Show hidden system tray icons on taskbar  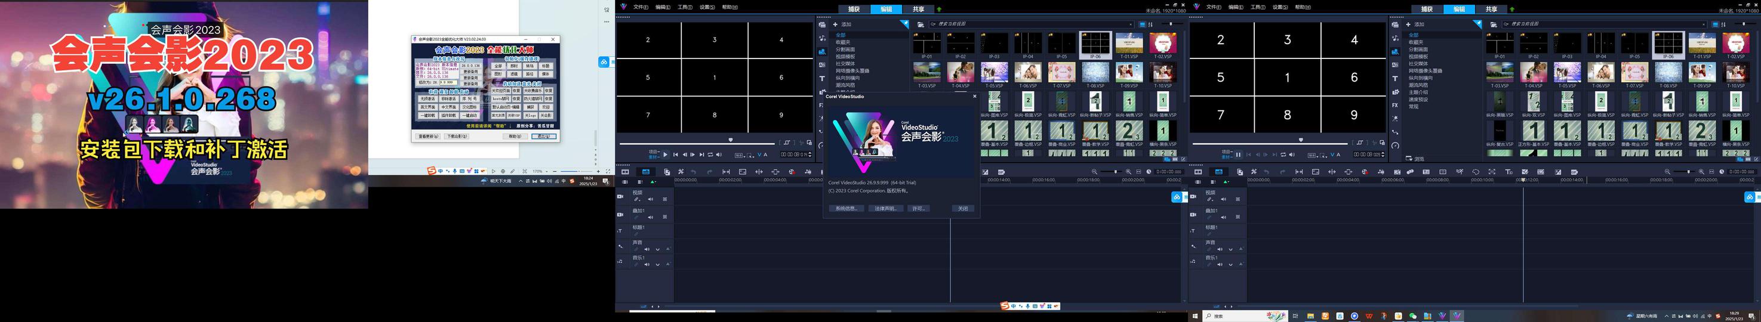tap(1666, 316)
